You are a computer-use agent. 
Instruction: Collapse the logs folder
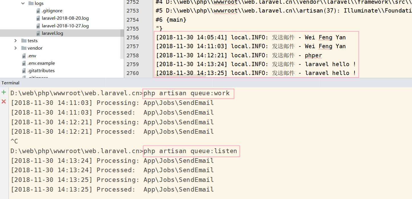pyautogui.click(x=23, y=3)
